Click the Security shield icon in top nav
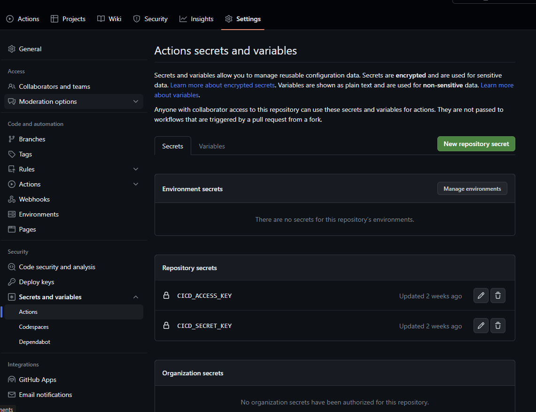Viewport: 536px width, 412px height. pos(137,19)
